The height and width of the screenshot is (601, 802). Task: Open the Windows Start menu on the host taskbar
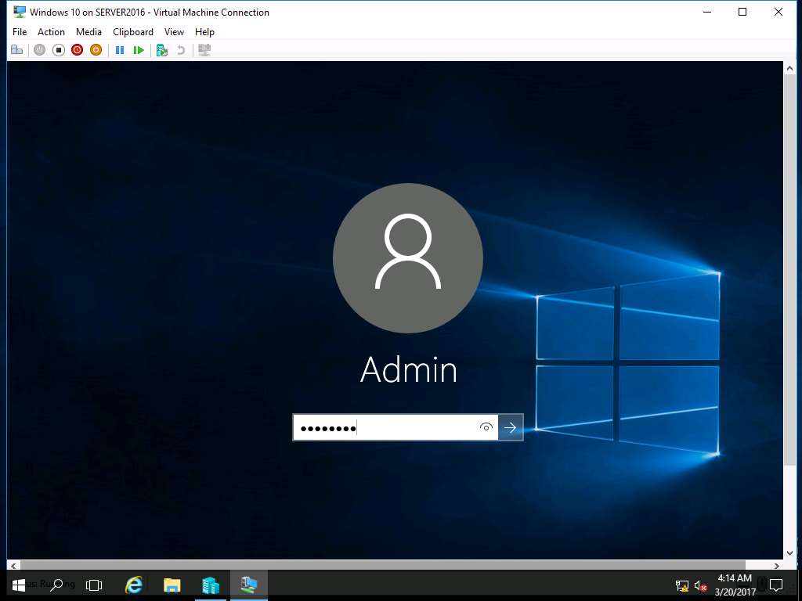[19, 585]
